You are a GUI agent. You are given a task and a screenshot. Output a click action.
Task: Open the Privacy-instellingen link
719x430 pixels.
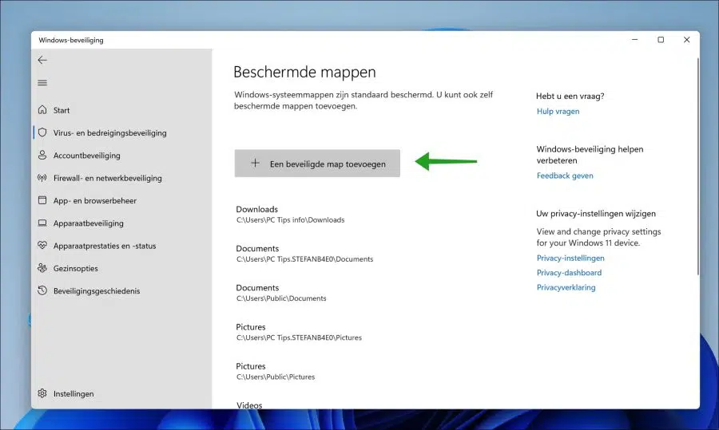tap(570, 258)
